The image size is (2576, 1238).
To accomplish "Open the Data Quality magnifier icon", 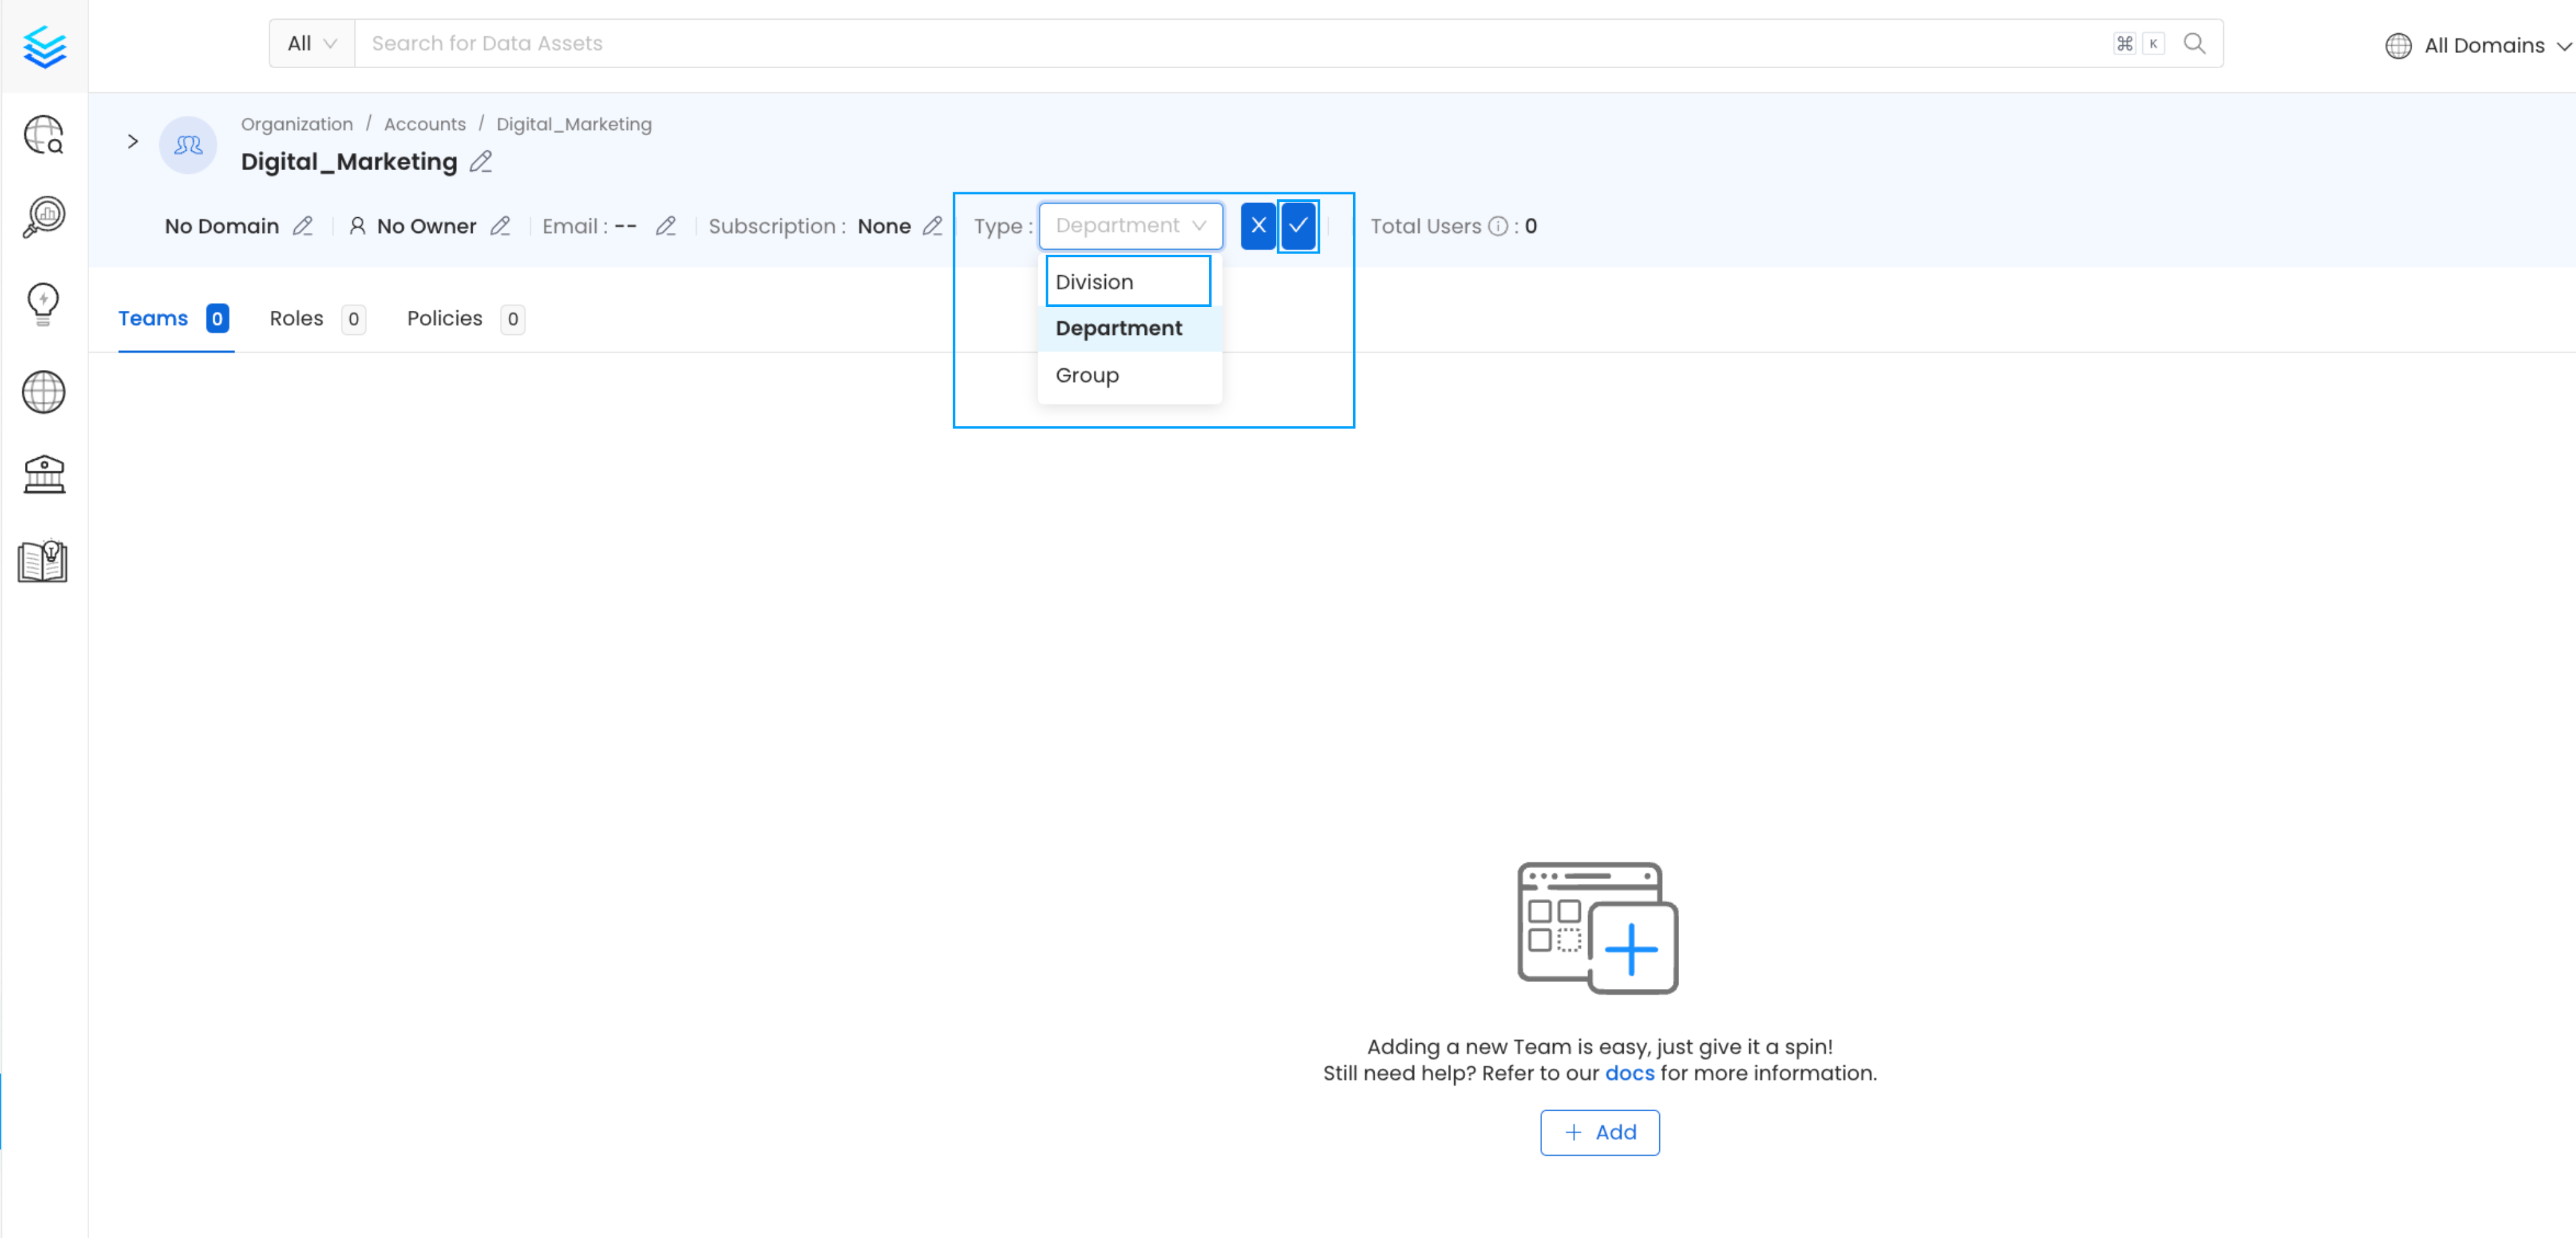I will coord(44,217).
